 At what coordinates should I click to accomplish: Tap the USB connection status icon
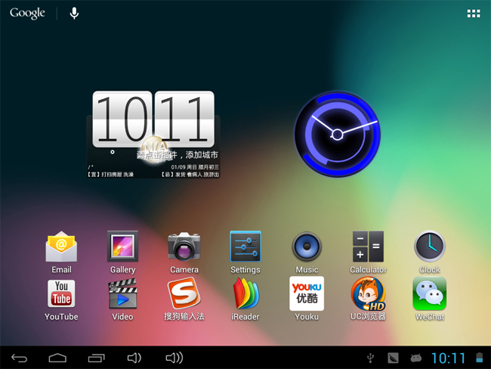click(370, 358)
